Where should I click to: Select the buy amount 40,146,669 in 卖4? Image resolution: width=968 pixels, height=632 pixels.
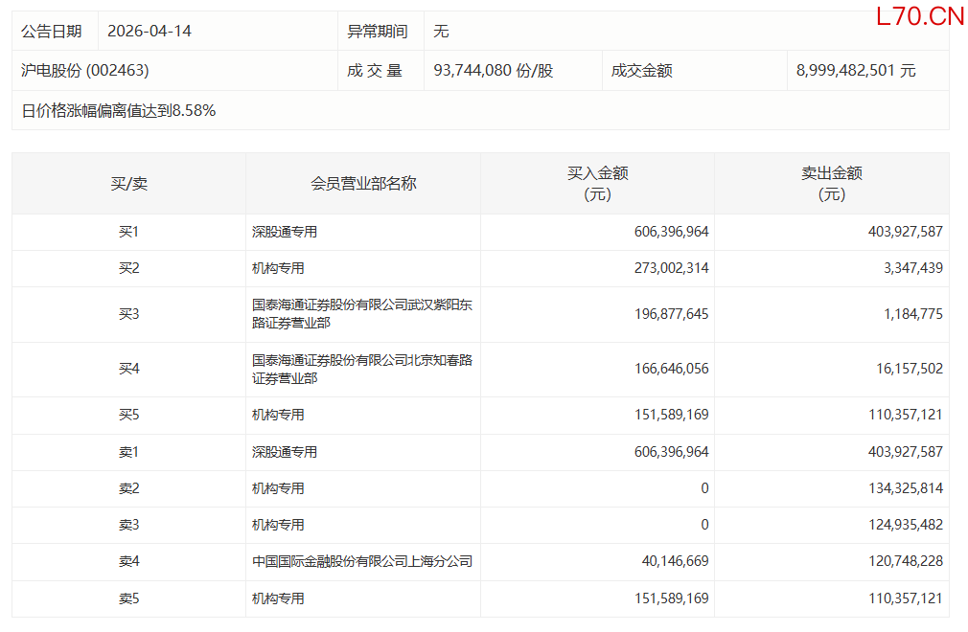[675, 561]
